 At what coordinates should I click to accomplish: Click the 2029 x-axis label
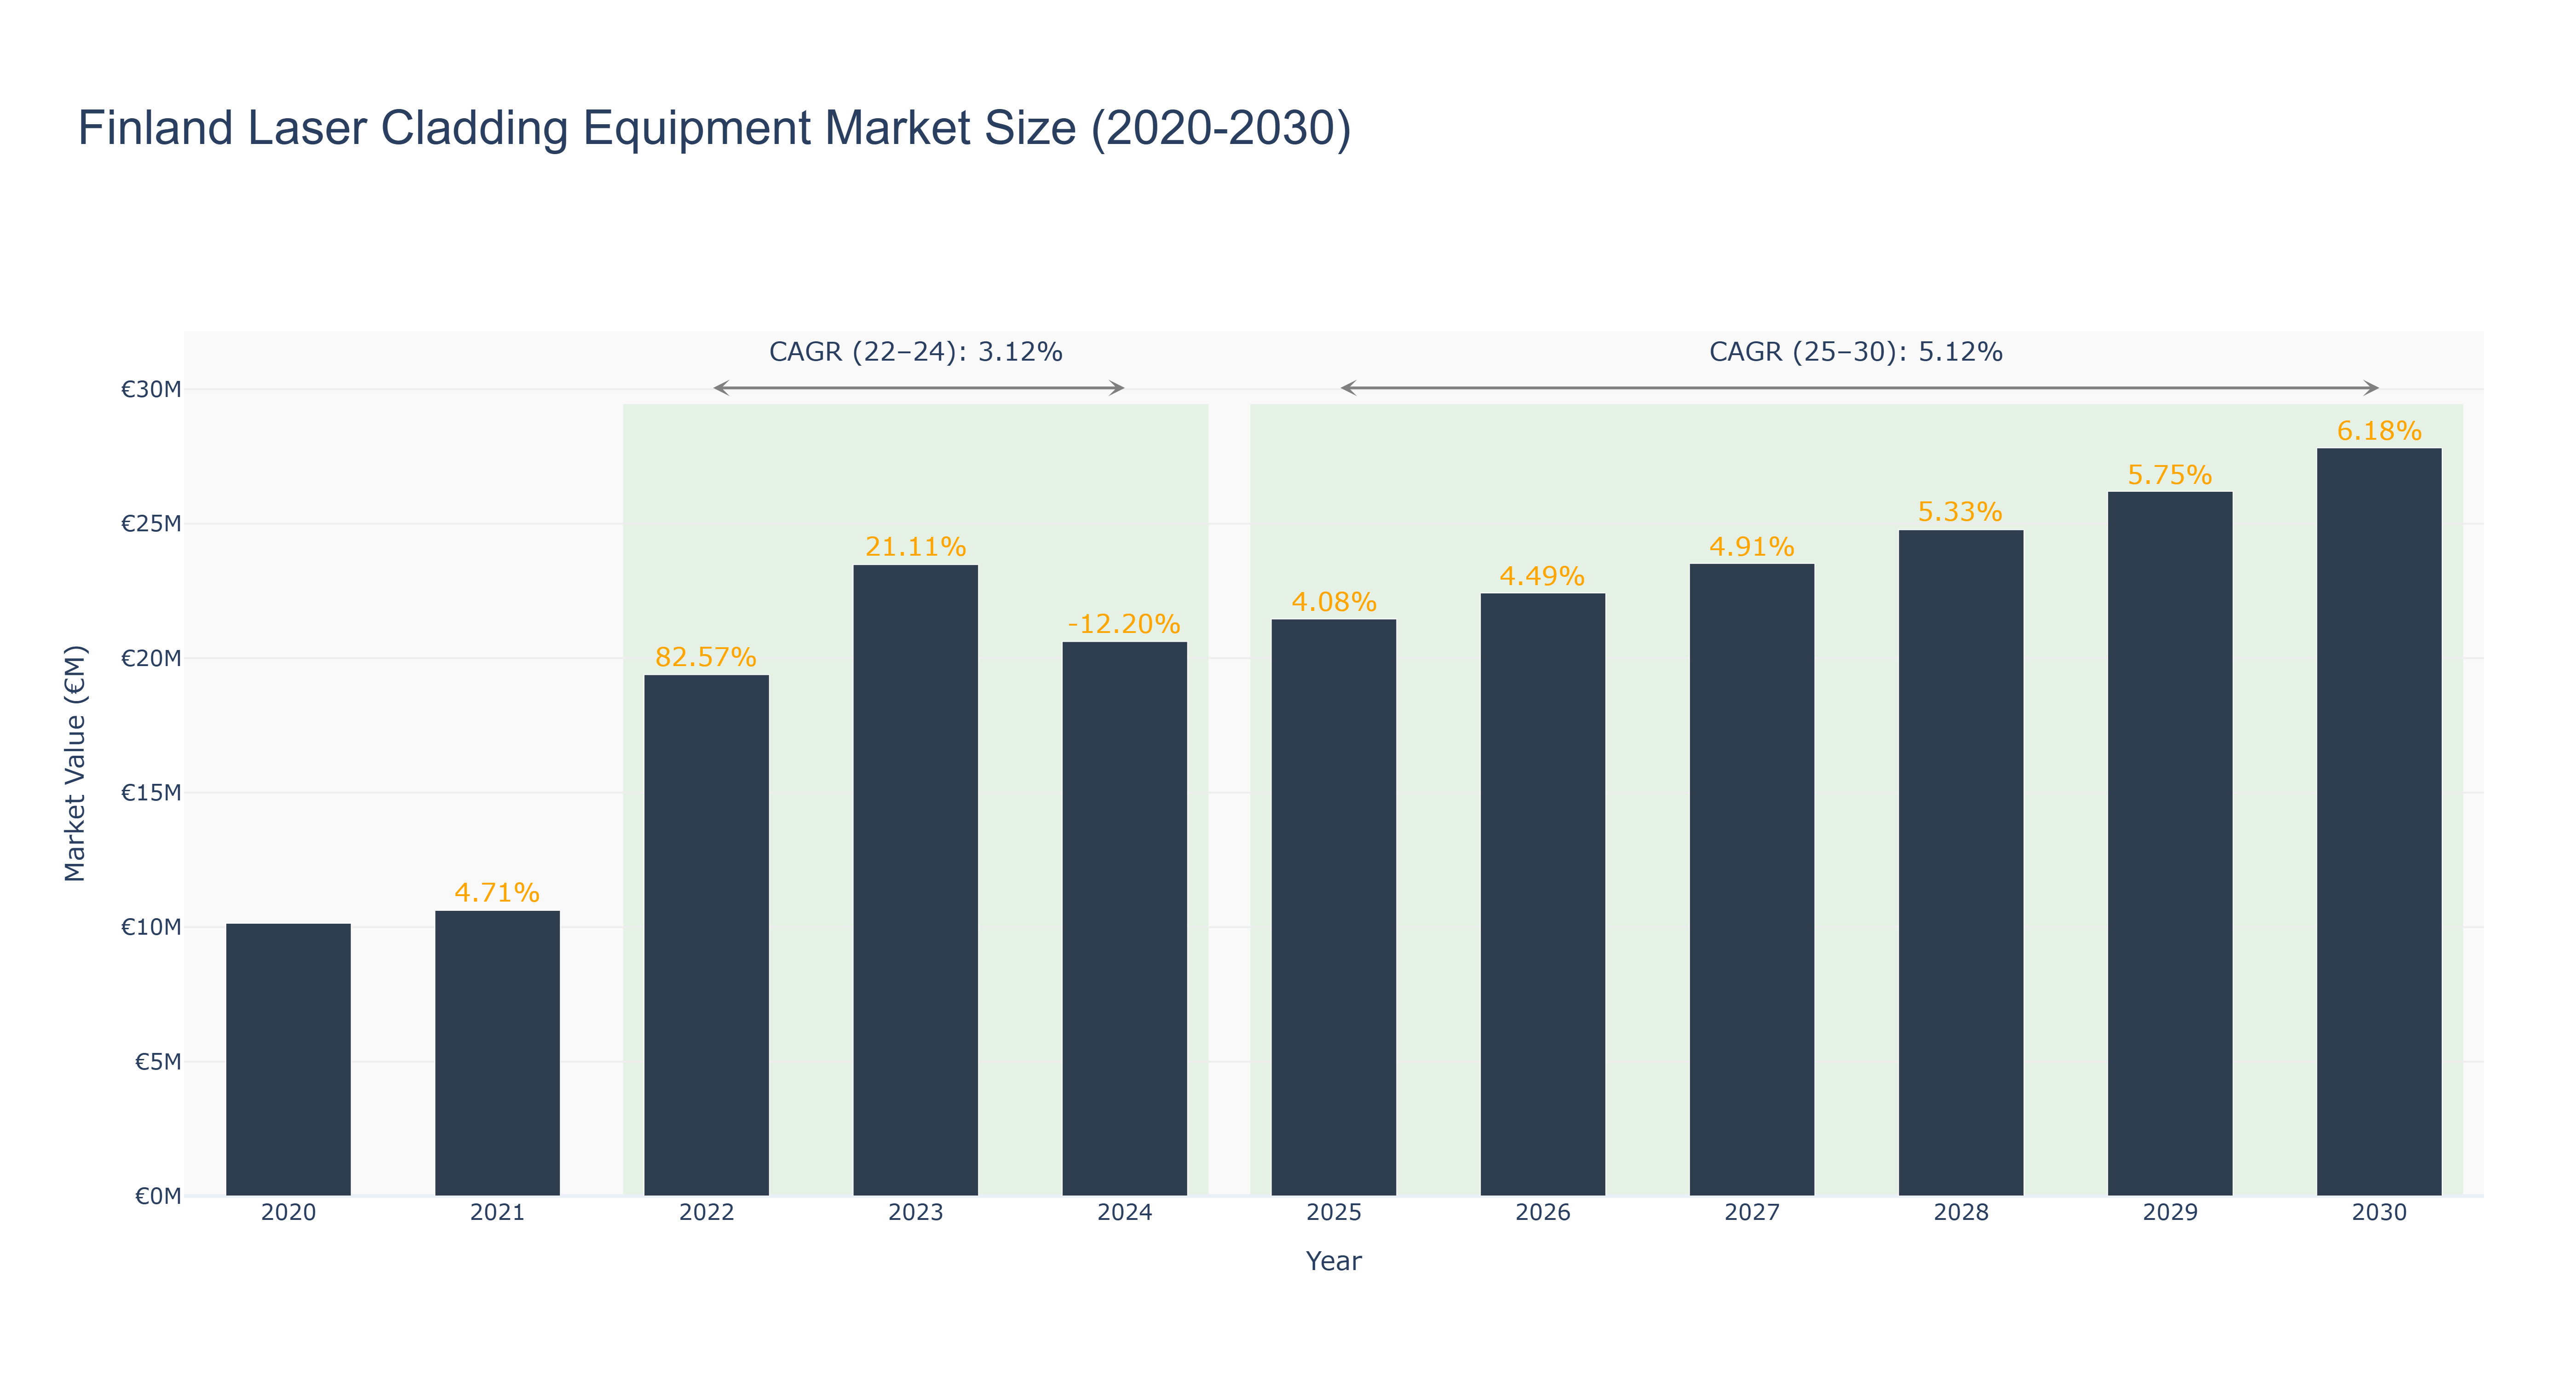(2169, 1212)
